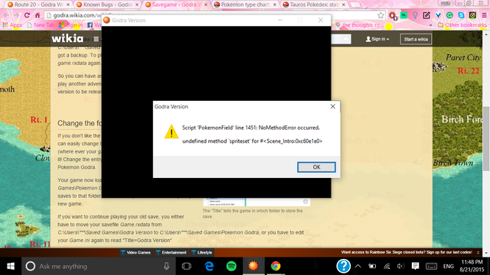
Task: Open the Chrome hamburger menu
Action: (x=484, y=15)
